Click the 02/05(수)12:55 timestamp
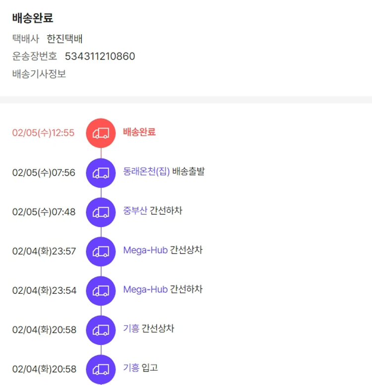 click(43, 133)
